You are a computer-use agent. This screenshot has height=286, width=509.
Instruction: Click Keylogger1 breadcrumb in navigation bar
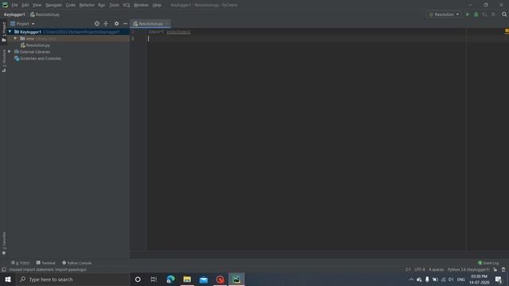coord(14,14)
